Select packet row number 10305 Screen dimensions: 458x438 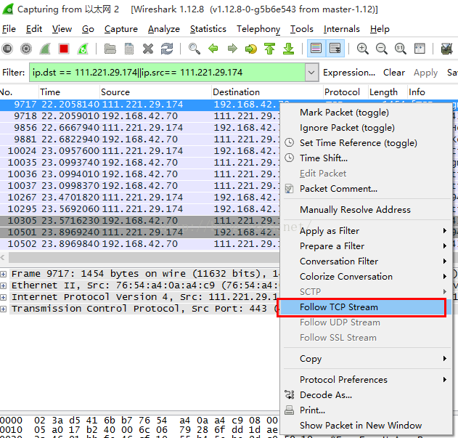point(139,221)
